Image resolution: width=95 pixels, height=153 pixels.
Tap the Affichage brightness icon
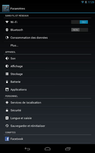7,66
